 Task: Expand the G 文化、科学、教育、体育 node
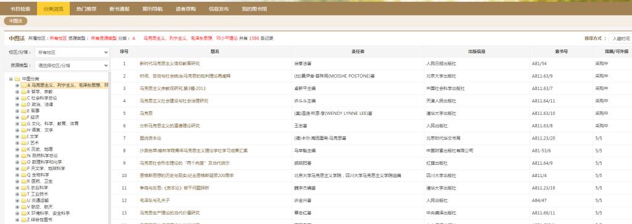pyautogui.click(x=17, y=123)
